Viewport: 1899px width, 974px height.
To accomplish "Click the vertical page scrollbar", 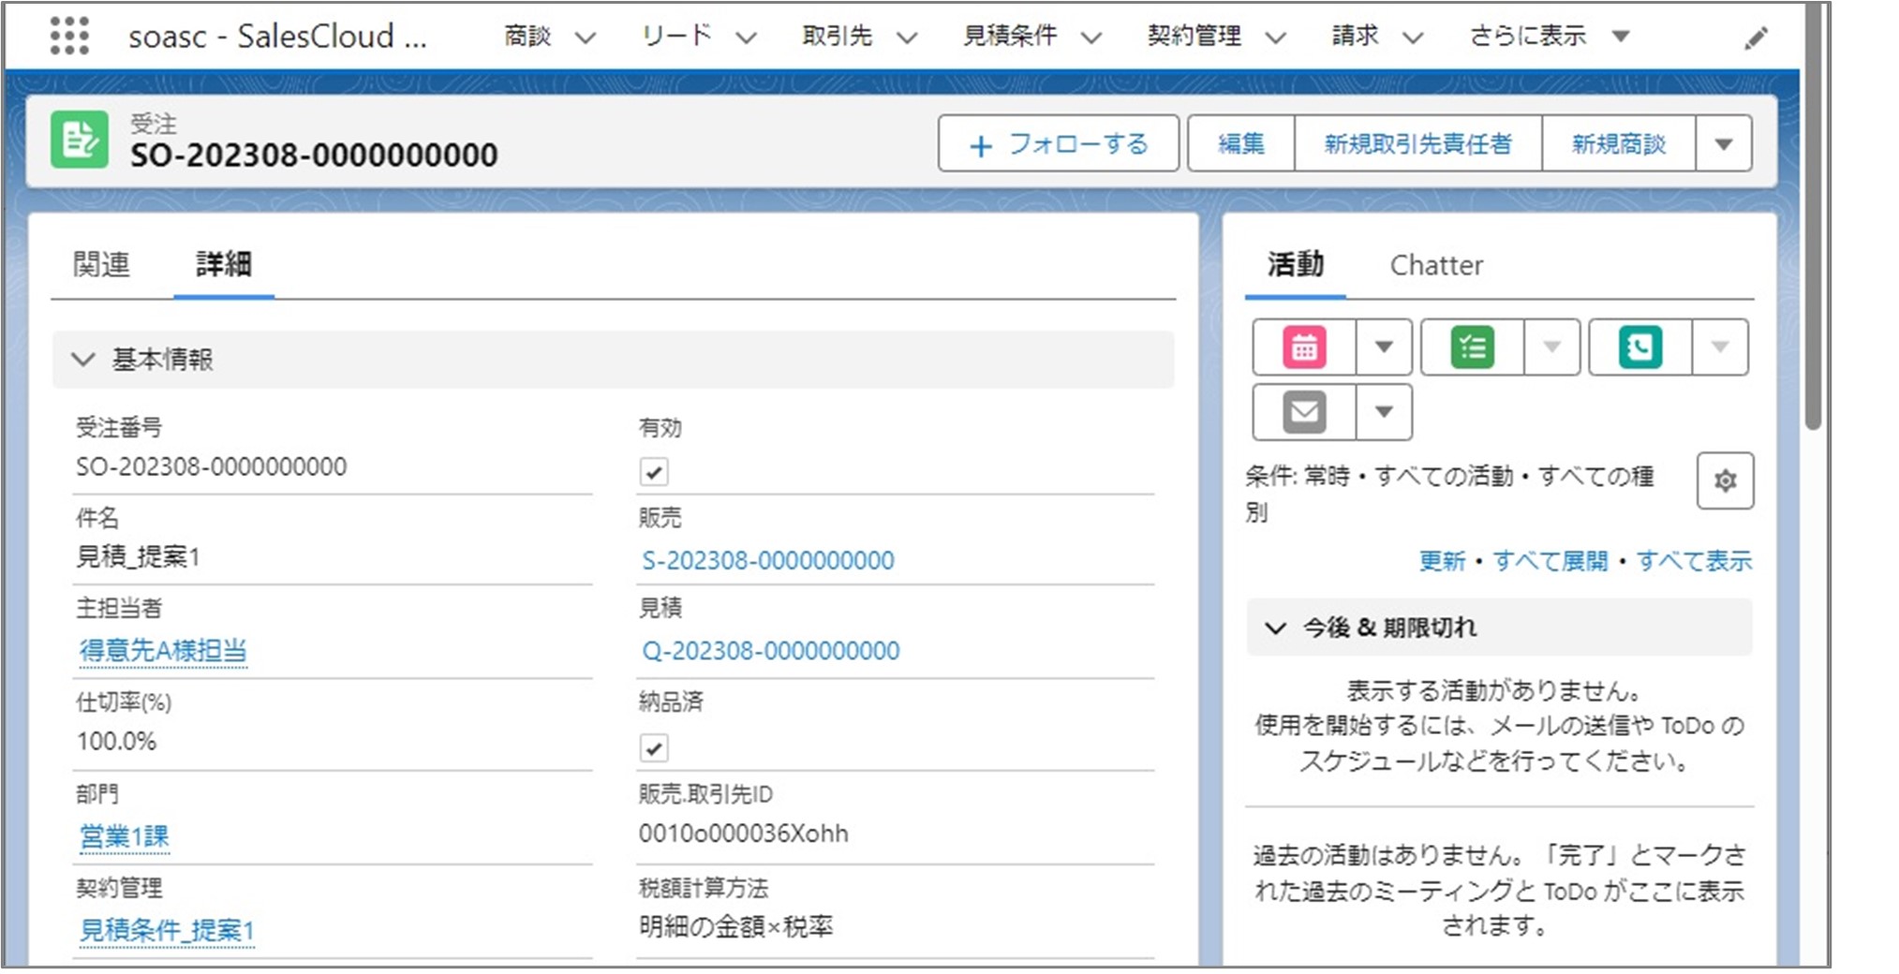I will [x=1814, y=215].
